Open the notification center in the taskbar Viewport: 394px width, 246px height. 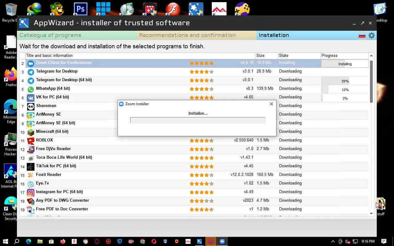point(384,241)
